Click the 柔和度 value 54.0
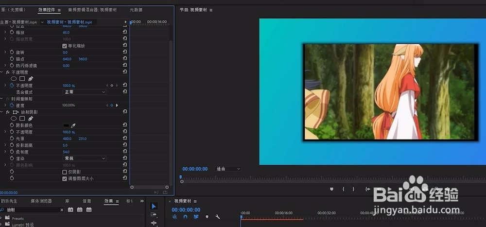 (66, 152)
